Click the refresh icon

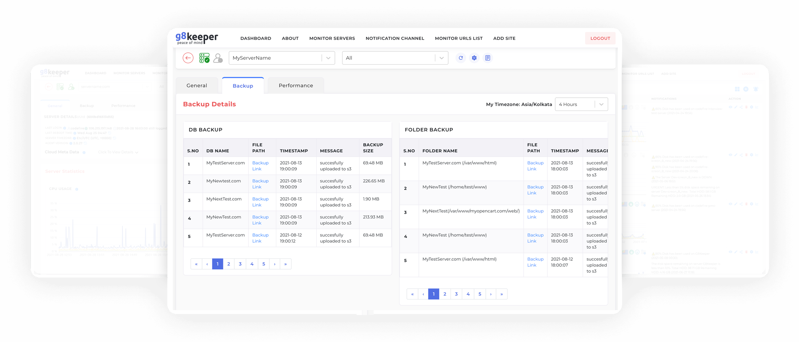point(461,58)
